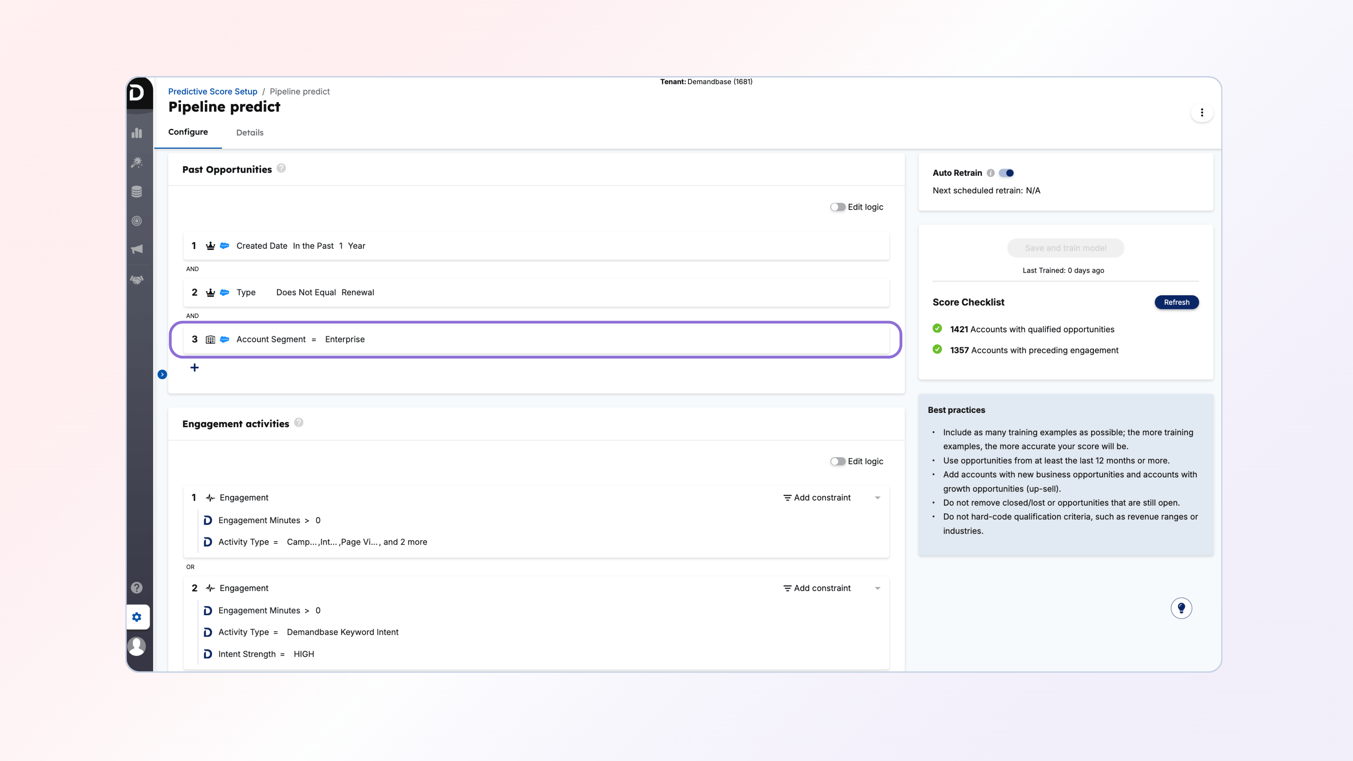Expand dropdown arrow on Engagement 1 row
Screen dimensions: 1353x761
(x=877, y=498)
